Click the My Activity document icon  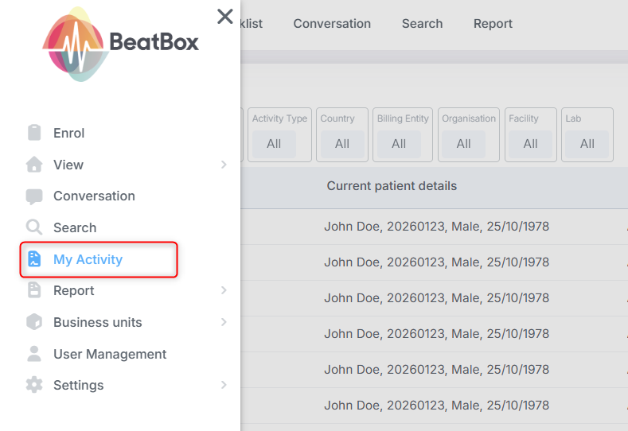[34, 259]
